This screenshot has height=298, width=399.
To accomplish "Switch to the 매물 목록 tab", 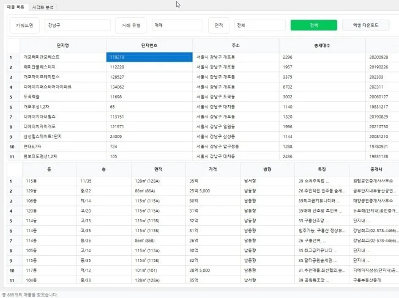I will (15, 7).
